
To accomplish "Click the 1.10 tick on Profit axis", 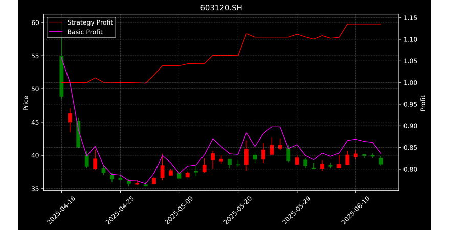I will tap(410, 39).
